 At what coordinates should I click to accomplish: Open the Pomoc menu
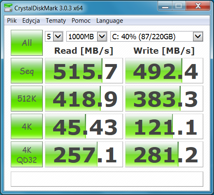tap(81, 21)
